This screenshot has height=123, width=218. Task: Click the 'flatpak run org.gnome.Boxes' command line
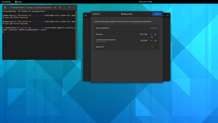click(x=33, y=11)
